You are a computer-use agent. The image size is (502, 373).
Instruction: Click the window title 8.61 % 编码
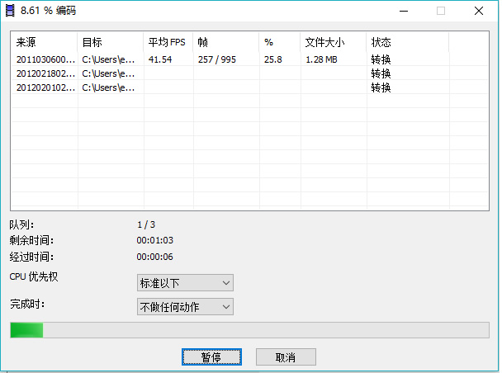(x=49, y=11)
